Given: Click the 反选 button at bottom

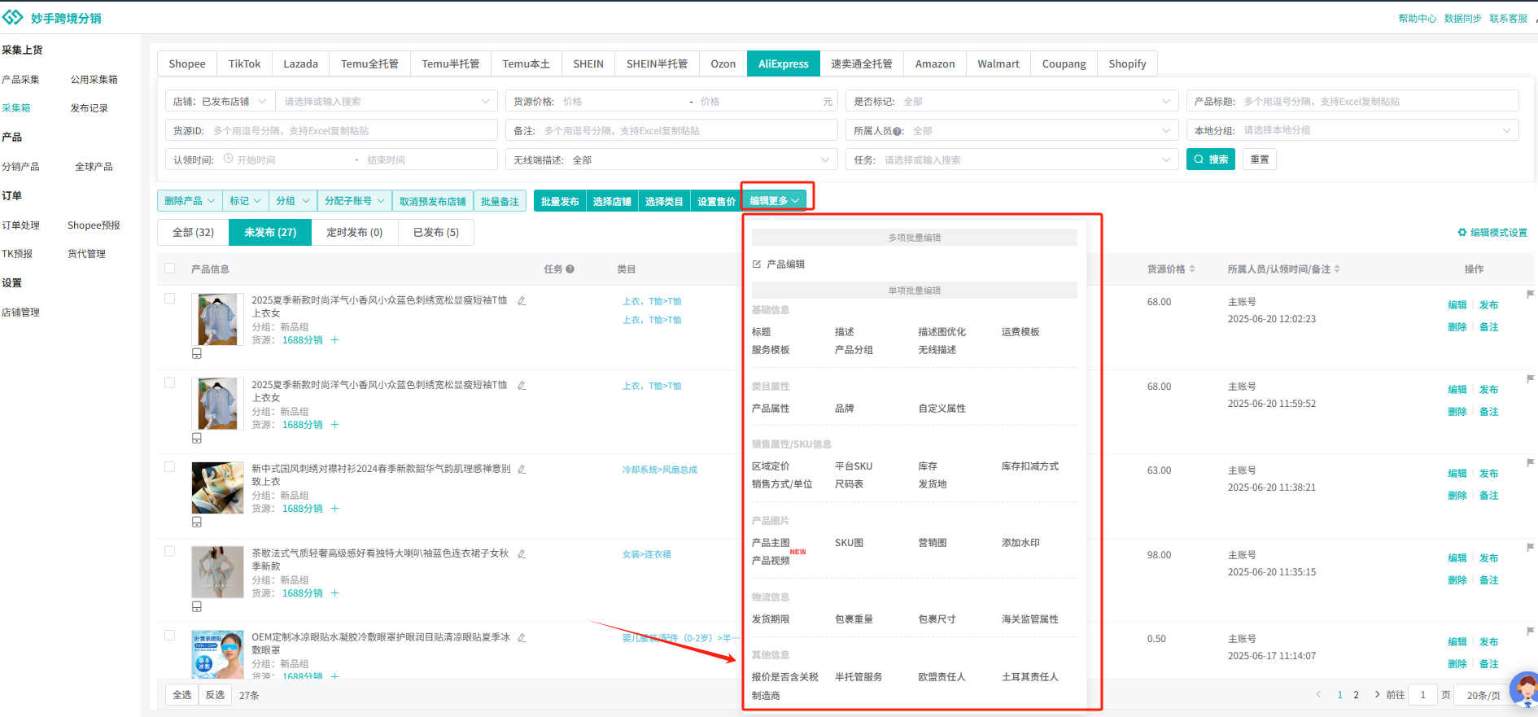Looking at the screenshot, I should pyautogui.click(x=215, y=695).
